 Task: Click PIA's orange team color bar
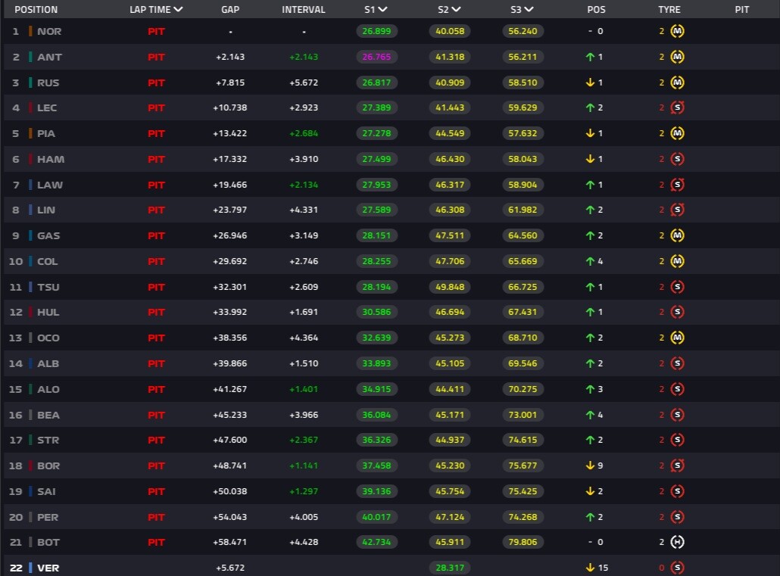30,133
